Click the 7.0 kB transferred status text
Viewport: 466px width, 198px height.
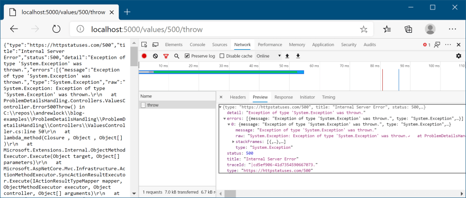click(181, 192)
